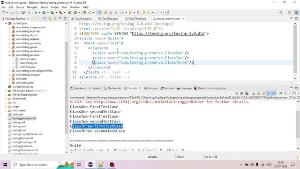Click the Windows Start button
The height and width of the screenshot is (169, 300).
5,165
